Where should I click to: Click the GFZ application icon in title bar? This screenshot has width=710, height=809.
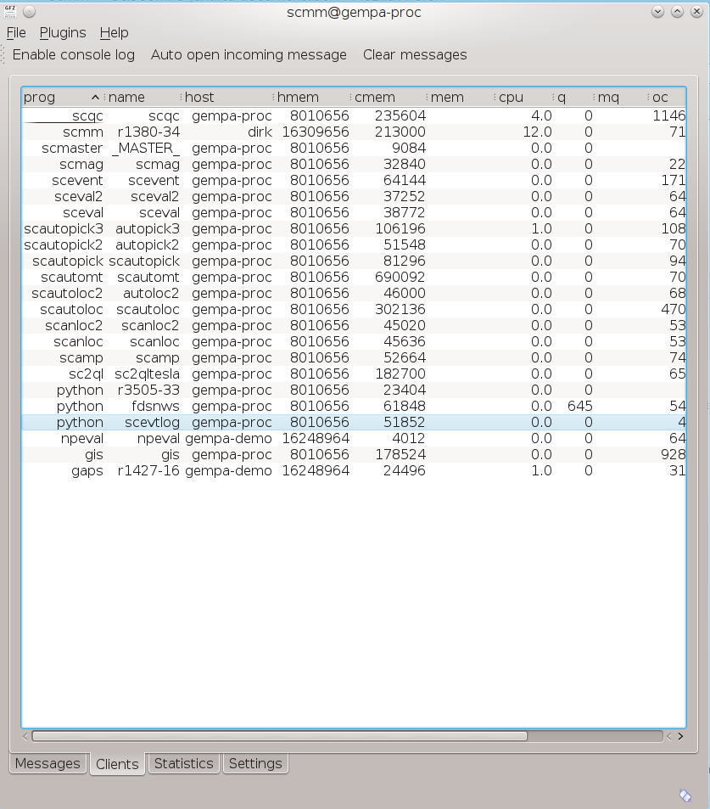pos(9,12)
